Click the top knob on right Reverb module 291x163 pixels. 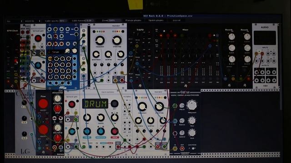247,37
